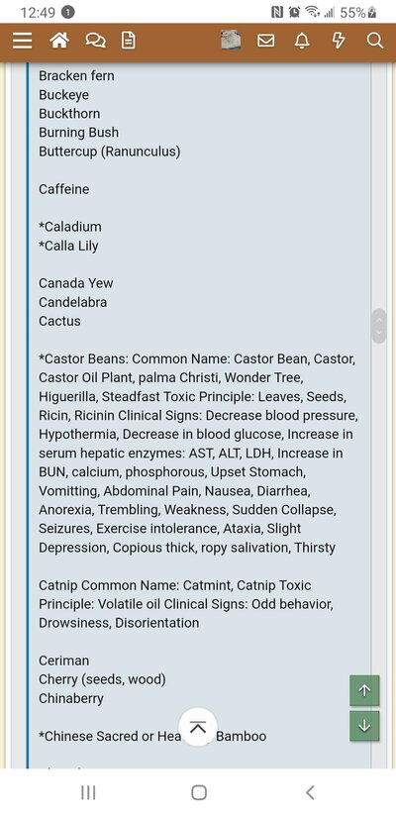
Task: Tap the Caffeine list entry
Action: point(64,189)
